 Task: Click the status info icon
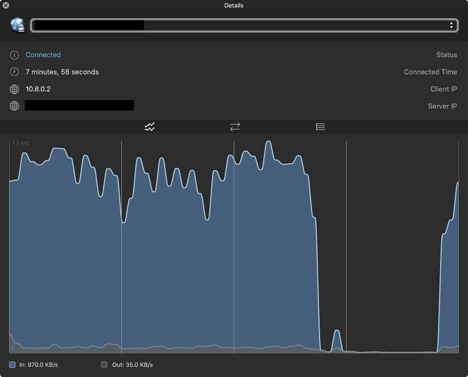pyautogui.click(x=14, y=55)
